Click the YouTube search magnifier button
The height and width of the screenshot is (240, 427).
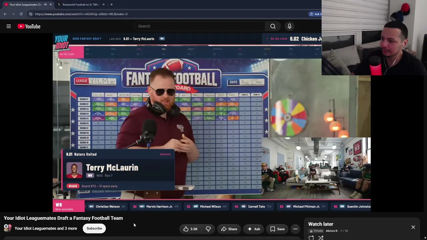point(273,26)
